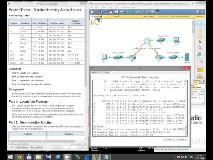Click the Zoom In magnifier toolbar icon

[x=137, y=12]
